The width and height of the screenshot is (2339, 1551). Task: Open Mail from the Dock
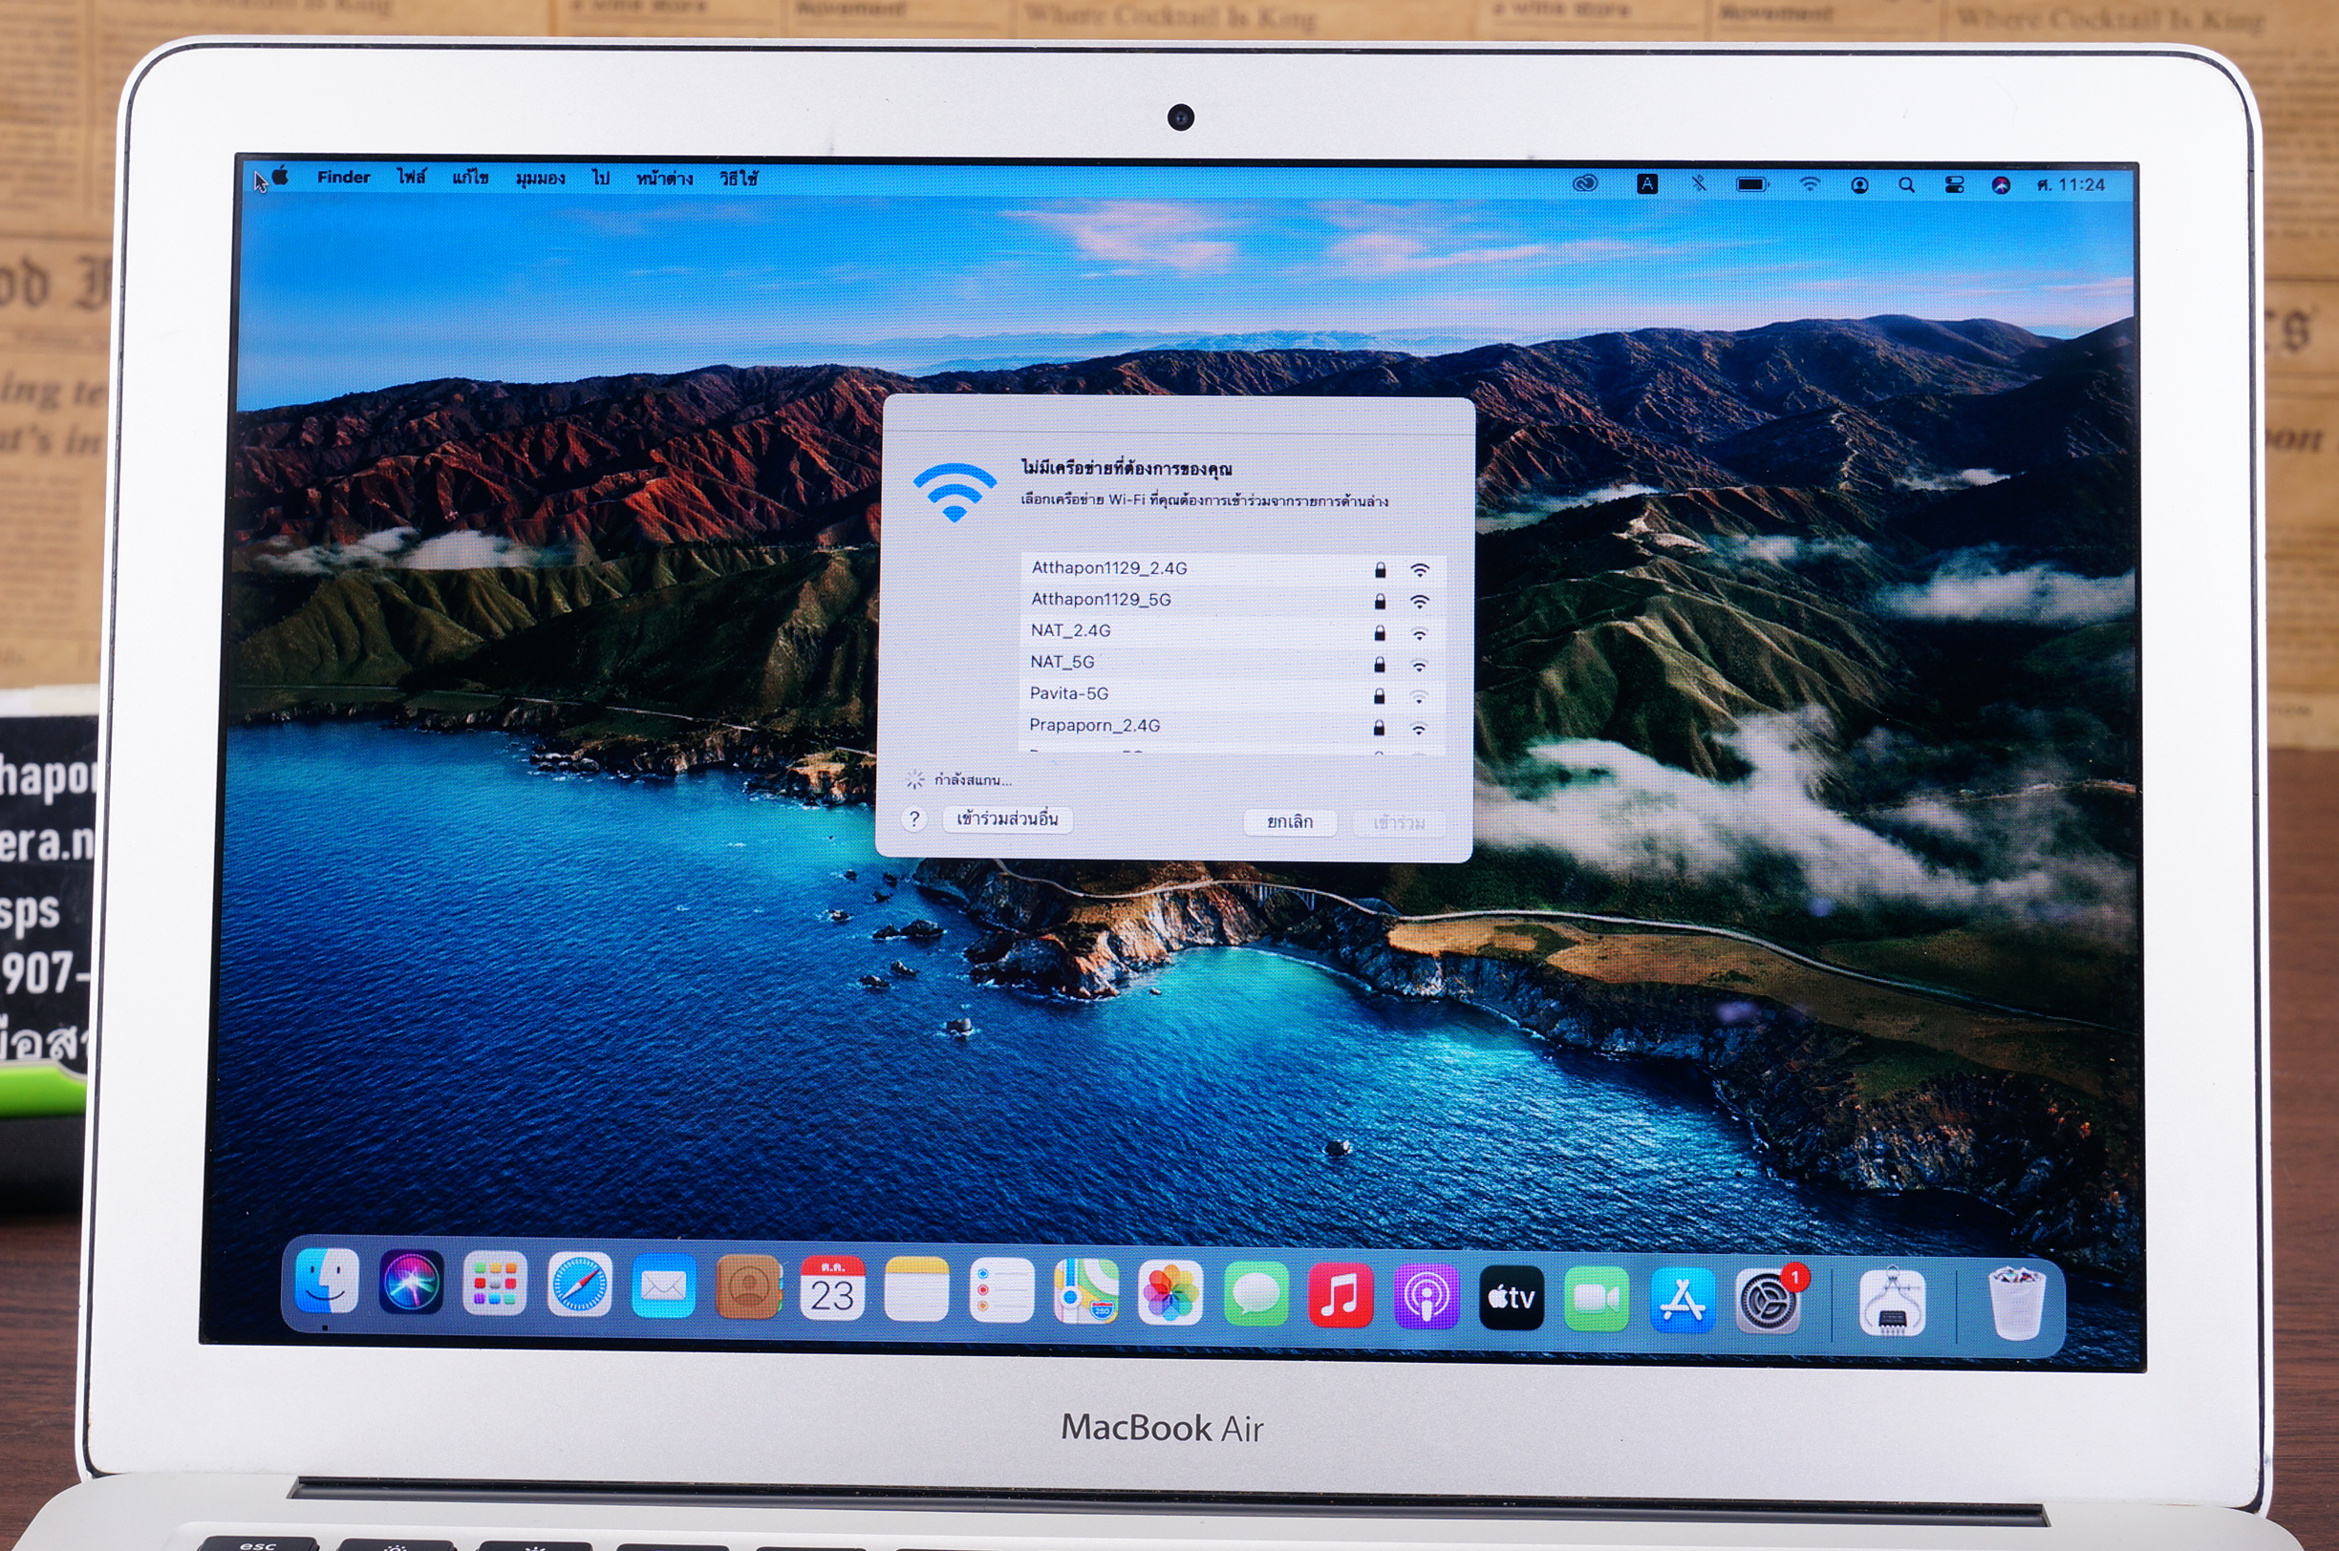(x=663, y=1286)
